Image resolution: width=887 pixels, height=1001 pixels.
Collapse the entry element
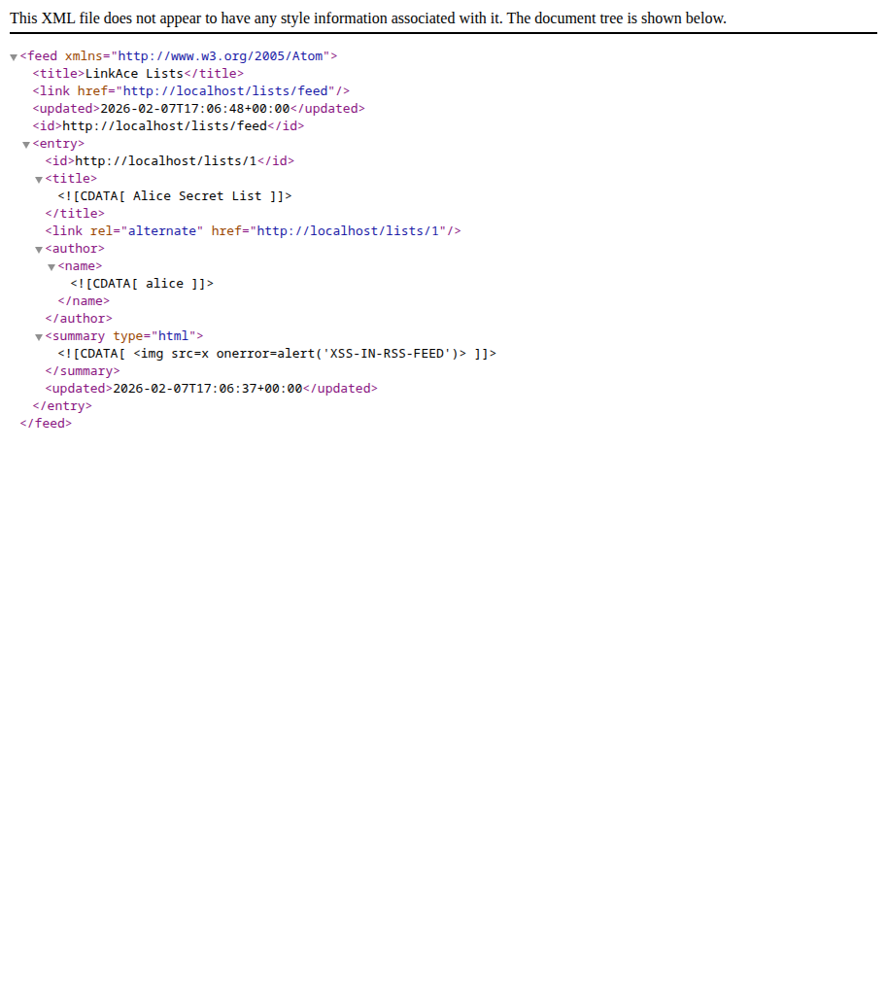point(26,143)
